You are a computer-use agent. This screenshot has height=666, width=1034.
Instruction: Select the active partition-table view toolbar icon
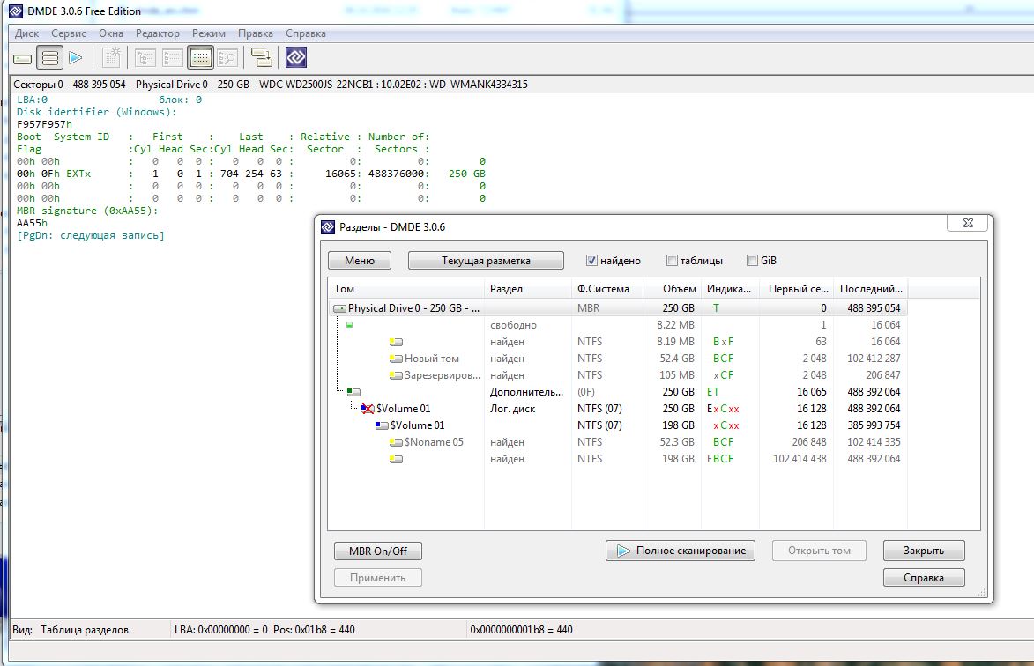coord(200,58)
